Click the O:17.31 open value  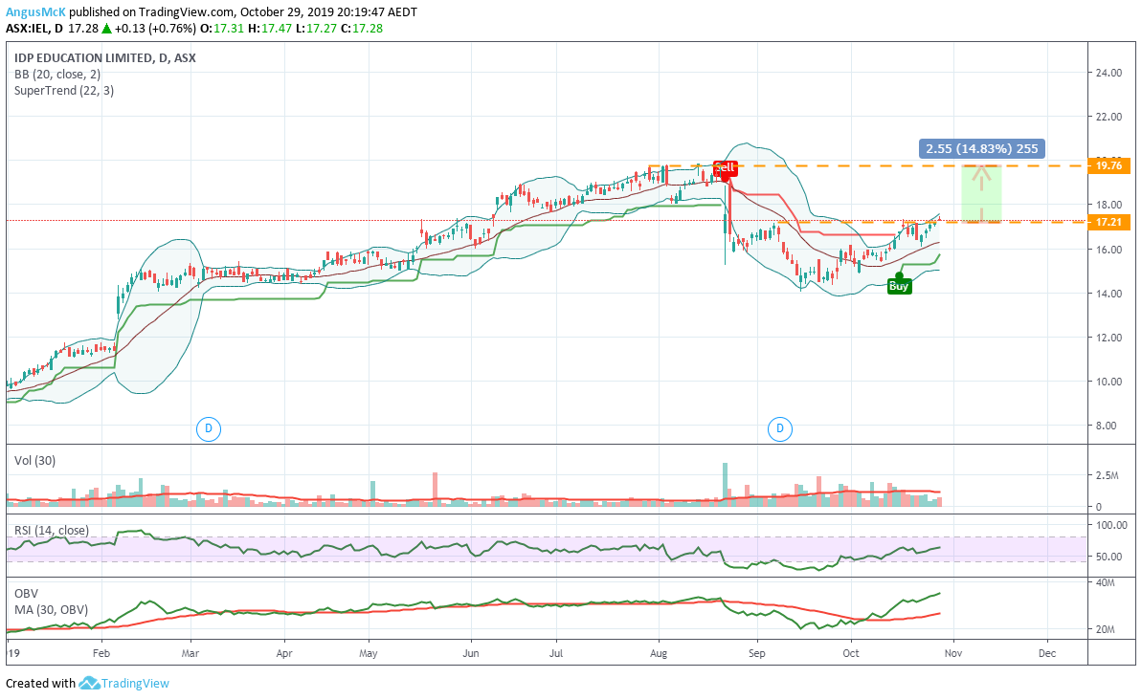click(x=222, y=29)
